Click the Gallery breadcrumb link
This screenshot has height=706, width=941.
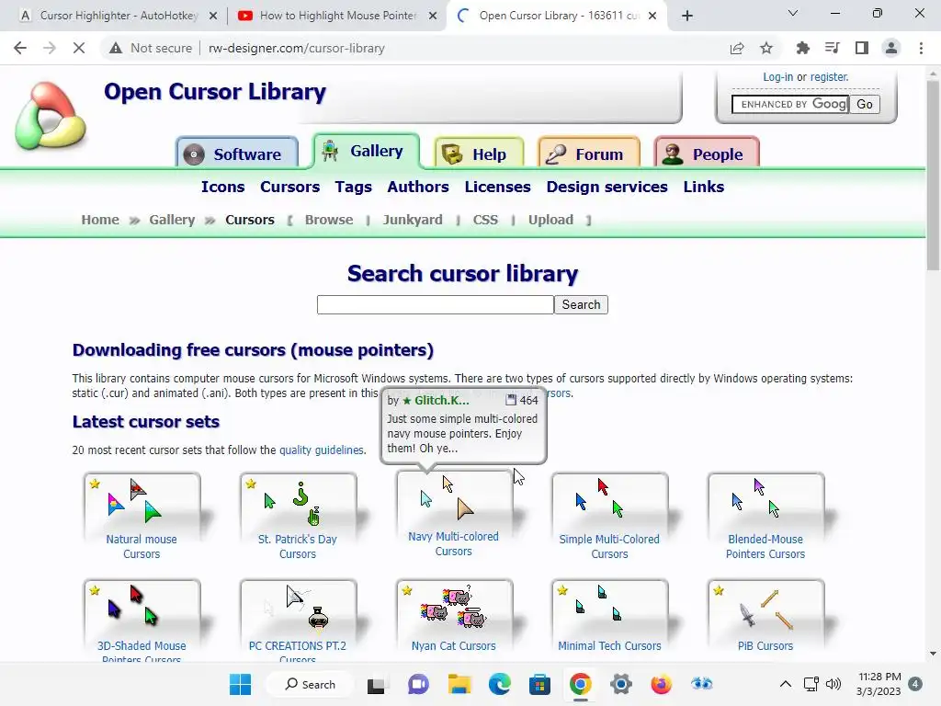(172, 220)
